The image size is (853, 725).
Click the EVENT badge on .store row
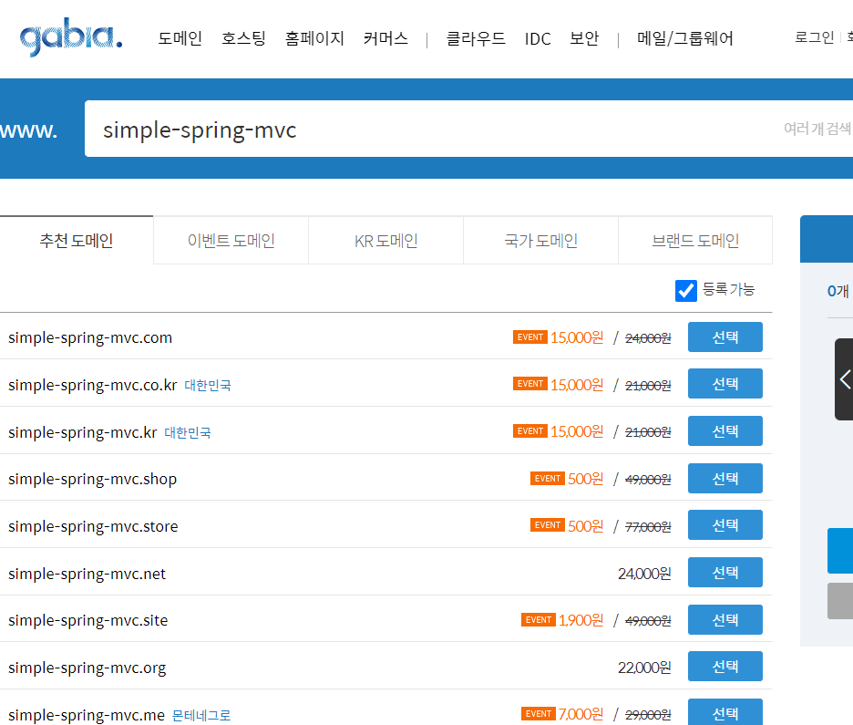[x=548, y=524]
